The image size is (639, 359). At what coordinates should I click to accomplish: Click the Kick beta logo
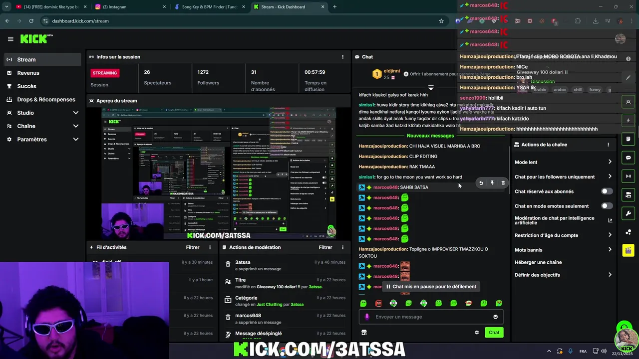(x=36, y=39)
